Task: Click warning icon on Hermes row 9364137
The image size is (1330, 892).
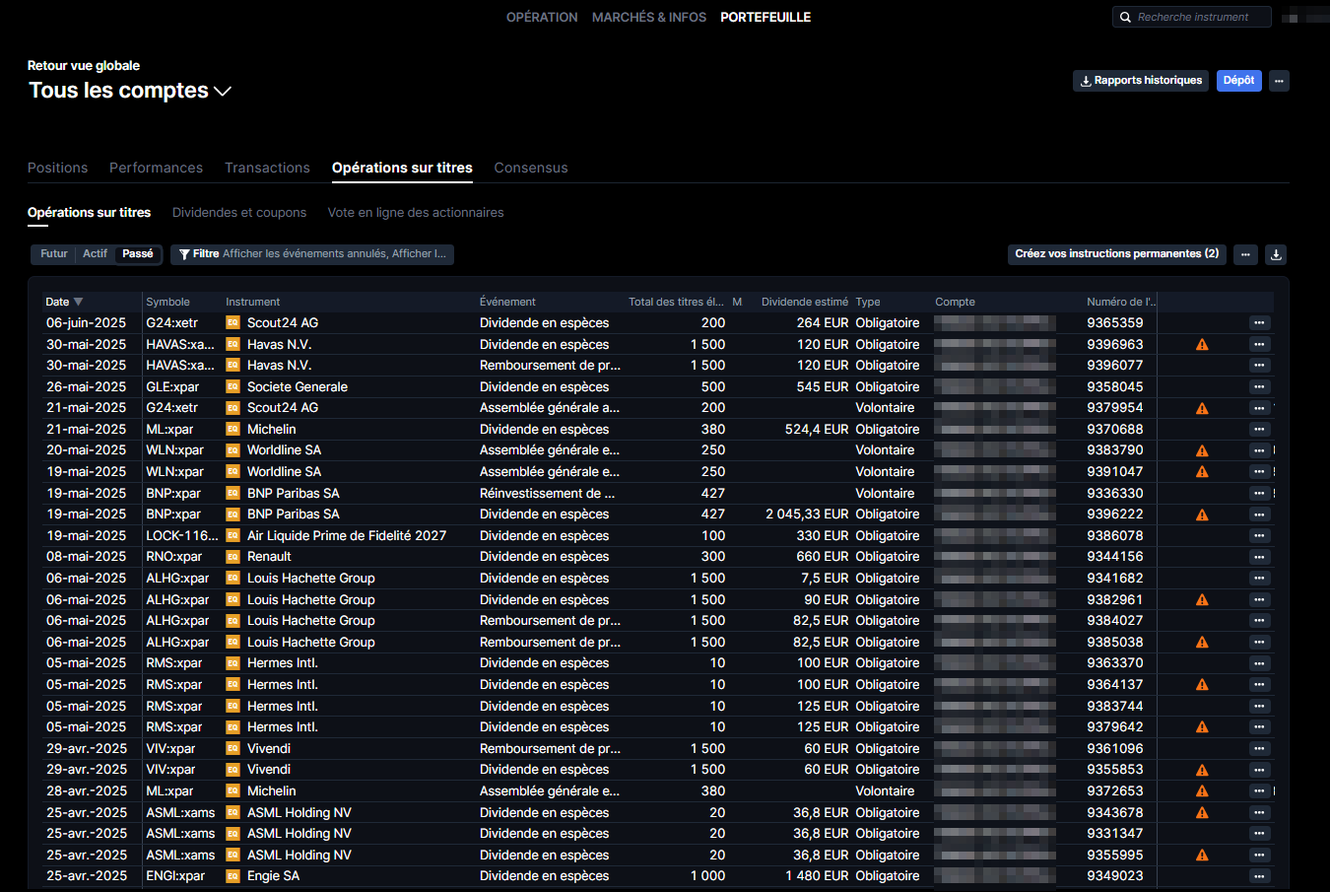Action: pyautogui.click(x=1202, y=685)
